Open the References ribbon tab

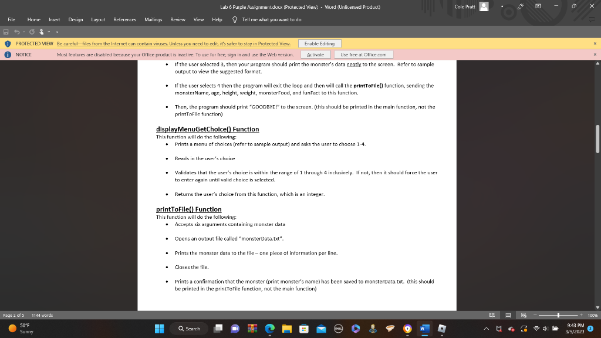point(125,19)
